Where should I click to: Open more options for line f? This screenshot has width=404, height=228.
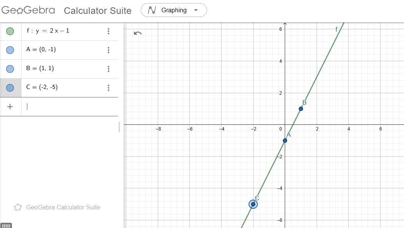point(109,31)
